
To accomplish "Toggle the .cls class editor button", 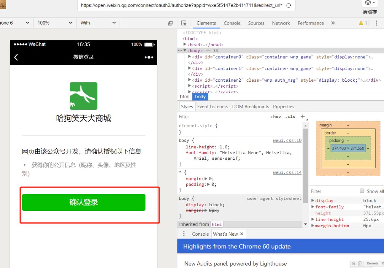I will coord(290,117).
